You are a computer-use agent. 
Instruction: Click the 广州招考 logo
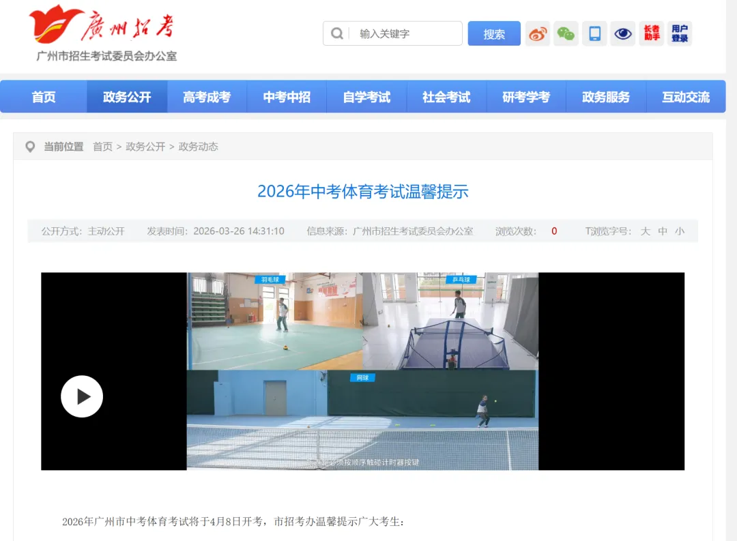click(x=102, y=27)
